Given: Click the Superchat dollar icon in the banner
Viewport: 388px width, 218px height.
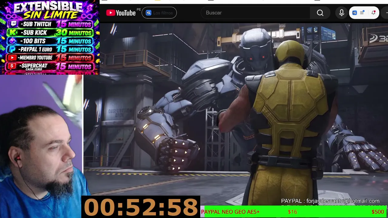Looking at the screenshot, I should (12, 66).
